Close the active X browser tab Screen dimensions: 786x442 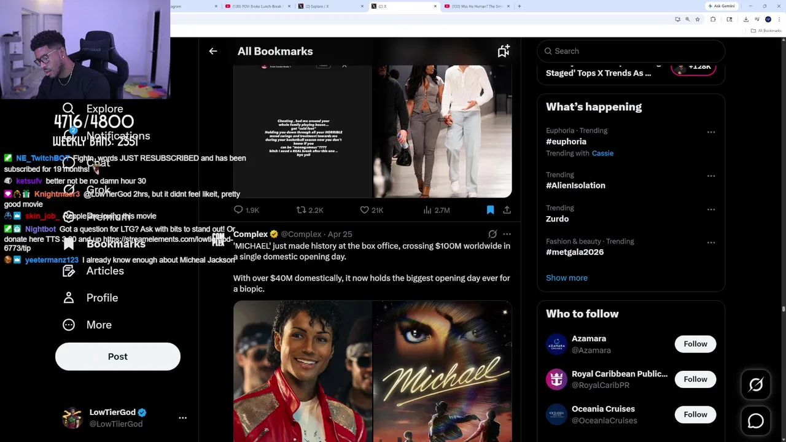pyautogui.click(x=435, y=6)
